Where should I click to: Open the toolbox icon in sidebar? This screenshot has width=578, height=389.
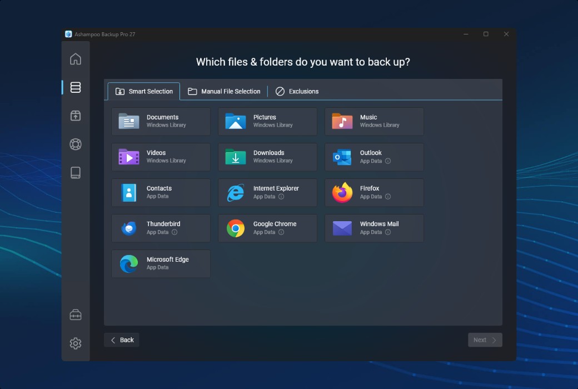[x=76, y=315]
